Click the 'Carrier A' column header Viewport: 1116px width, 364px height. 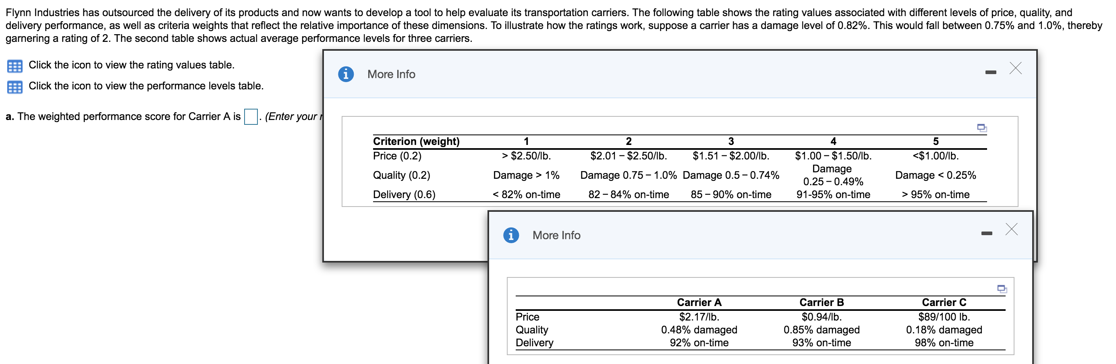(x=699, y=302)
